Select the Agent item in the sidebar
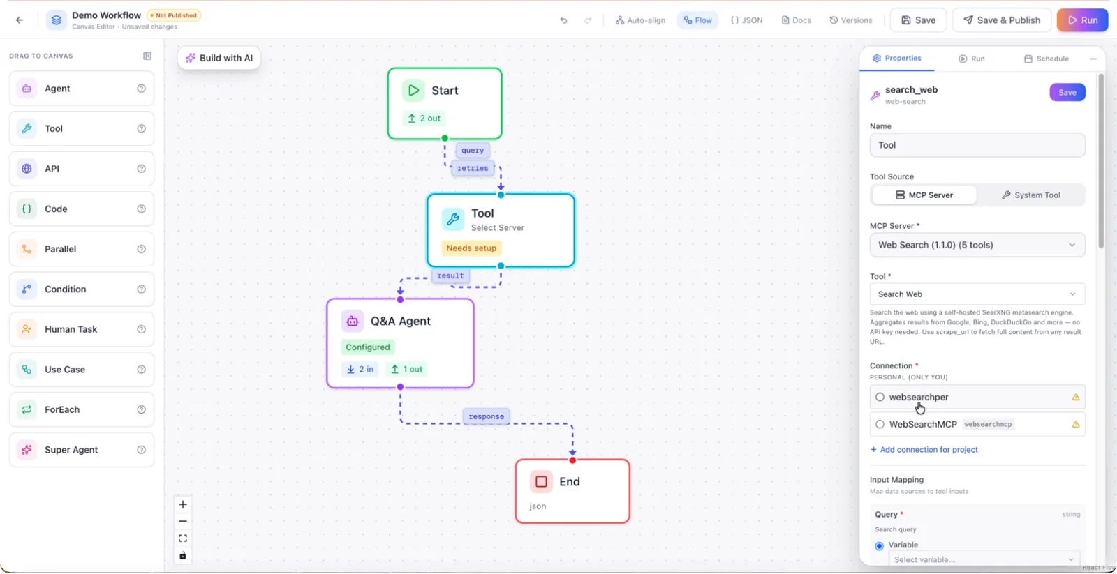Image resolution: width=1117 pixels, height=574 pixels. pos(82,89)
